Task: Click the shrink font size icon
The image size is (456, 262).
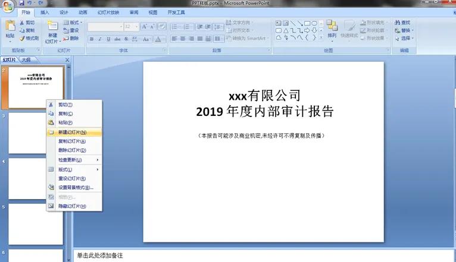Action: (x=152, y=27)
